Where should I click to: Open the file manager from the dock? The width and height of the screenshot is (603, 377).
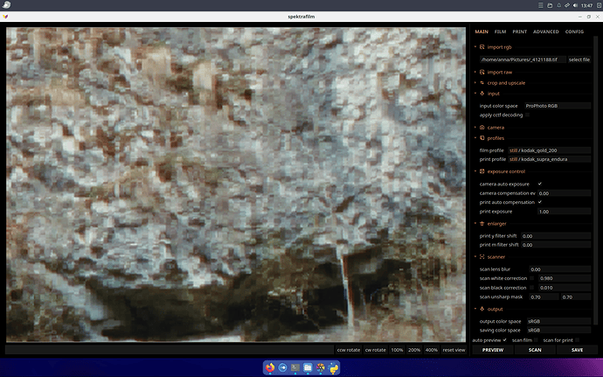coord(308,367)
